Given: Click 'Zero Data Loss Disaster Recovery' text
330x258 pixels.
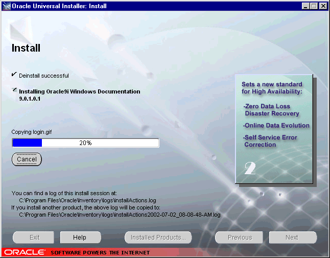Looking at the screenshot, I should coord(271,110).
